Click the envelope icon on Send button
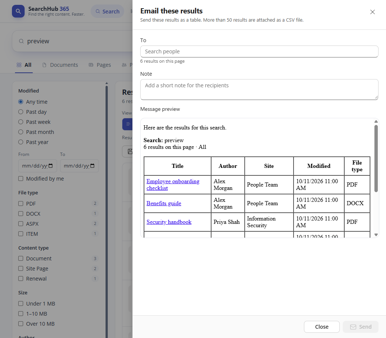Screen dimensions: 386x338 click(353, 327)
